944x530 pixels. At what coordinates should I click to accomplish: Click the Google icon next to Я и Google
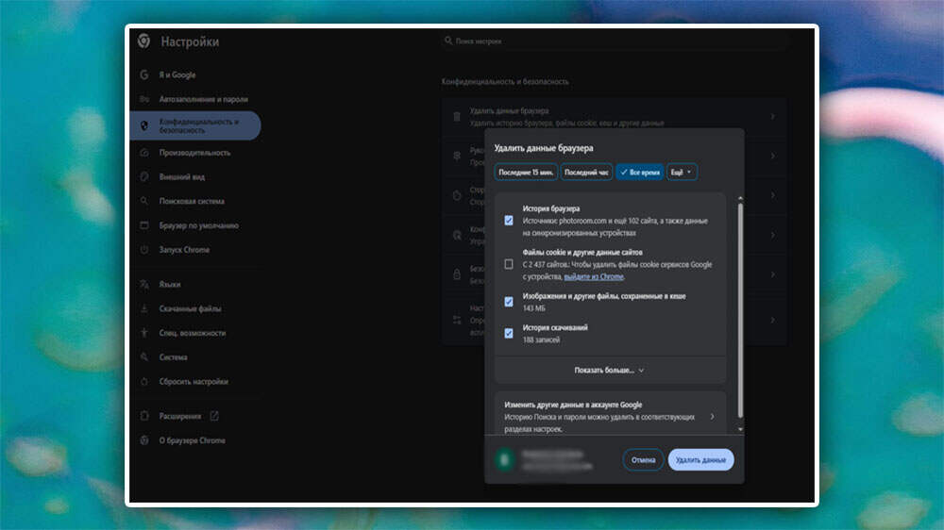pos(144,75)
